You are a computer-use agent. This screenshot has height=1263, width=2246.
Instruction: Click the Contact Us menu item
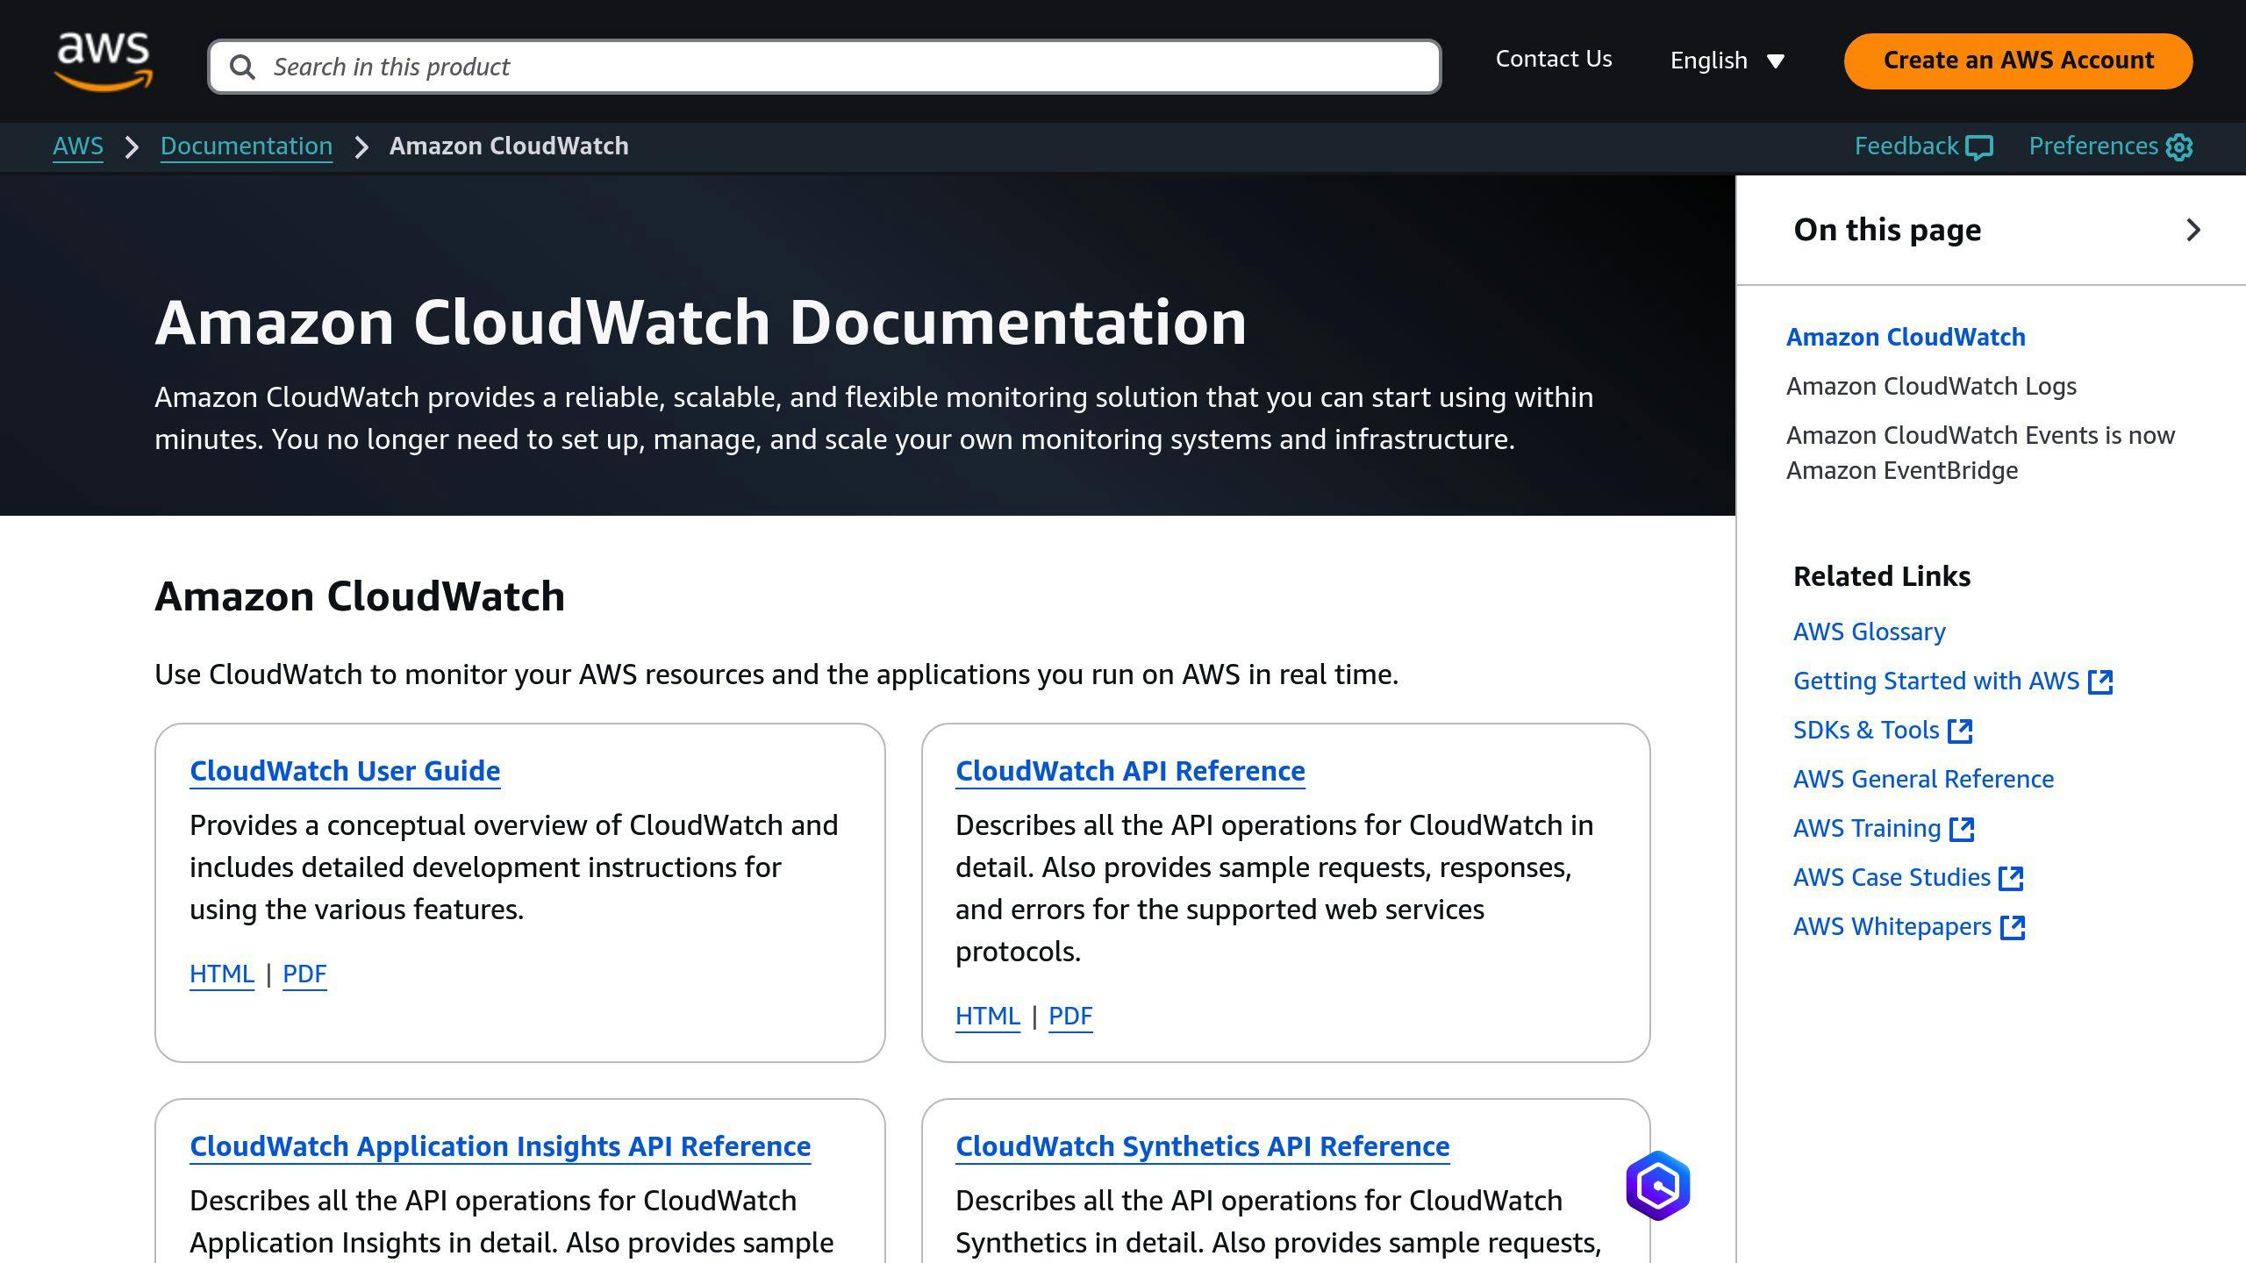point(1554,59)
